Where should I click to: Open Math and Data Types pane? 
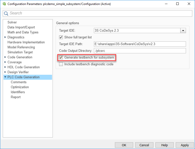pos(23,32)
